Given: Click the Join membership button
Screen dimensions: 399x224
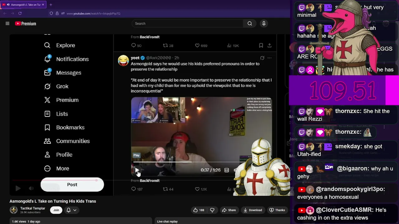Looking at the screenshot, I should point(56,210).
